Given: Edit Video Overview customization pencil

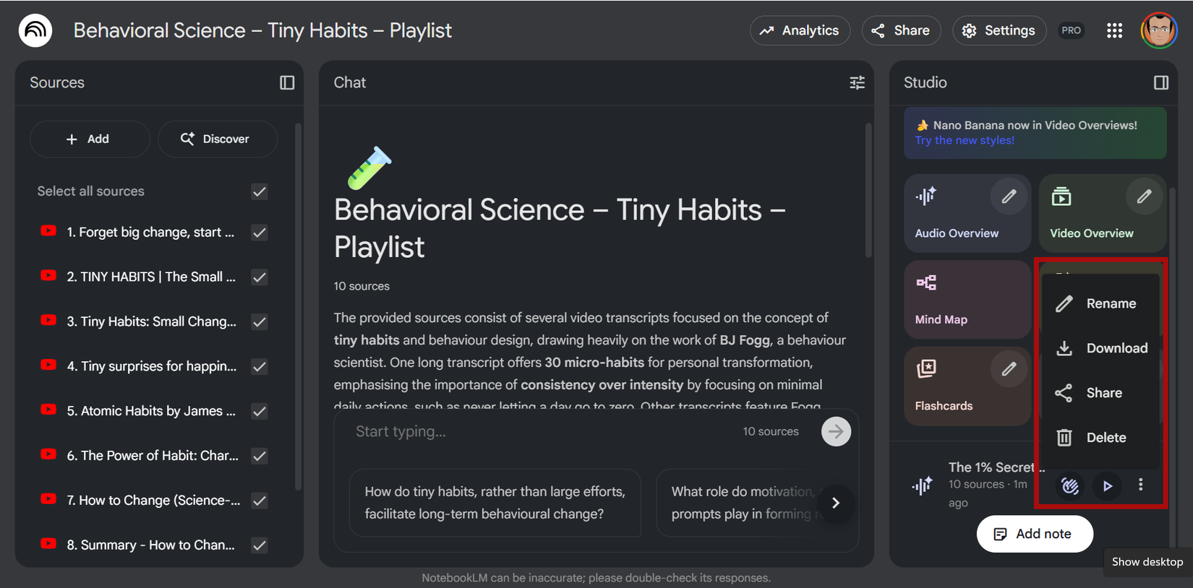Looking at the screenshot, I should pos(1144,196).
